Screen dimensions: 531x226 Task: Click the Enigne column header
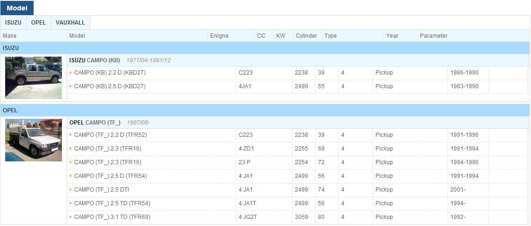coord(220,36)
